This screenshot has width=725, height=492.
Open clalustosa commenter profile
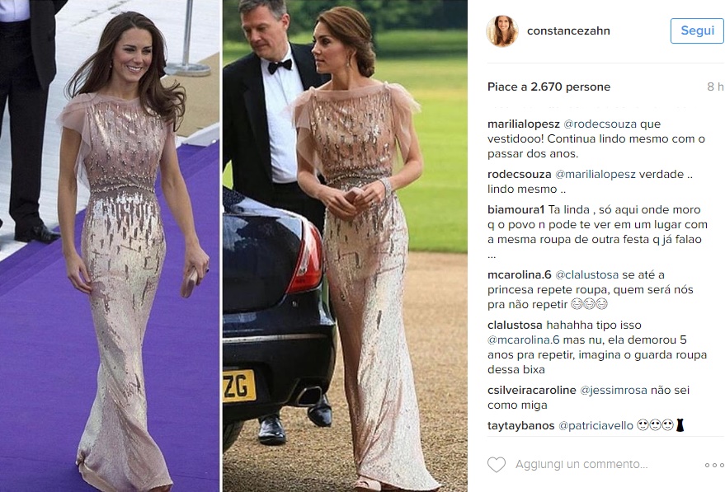[x=515, y=326]
